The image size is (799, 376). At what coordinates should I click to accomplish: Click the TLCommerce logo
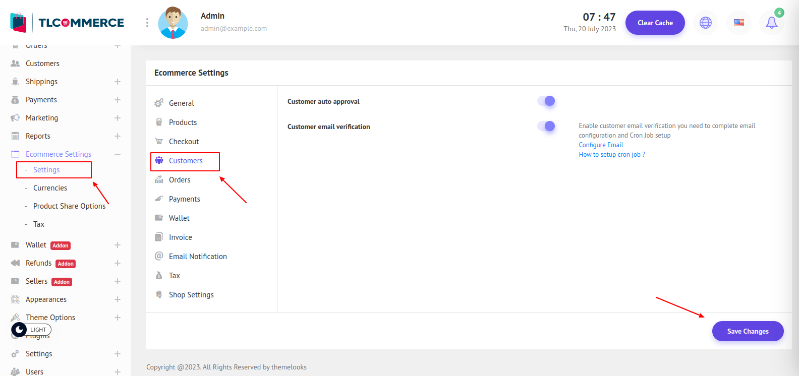point(67,23)
